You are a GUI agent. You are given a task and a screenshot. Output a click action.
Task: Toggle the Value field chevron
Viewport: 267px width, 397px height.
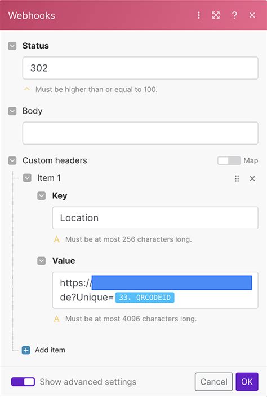(x=42, y=261)
